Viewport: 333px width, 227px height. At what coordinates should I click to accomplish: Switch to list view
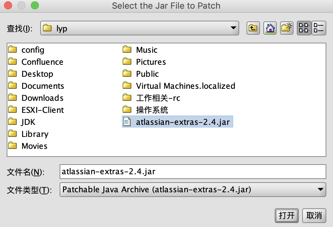[x=304, y=28]
